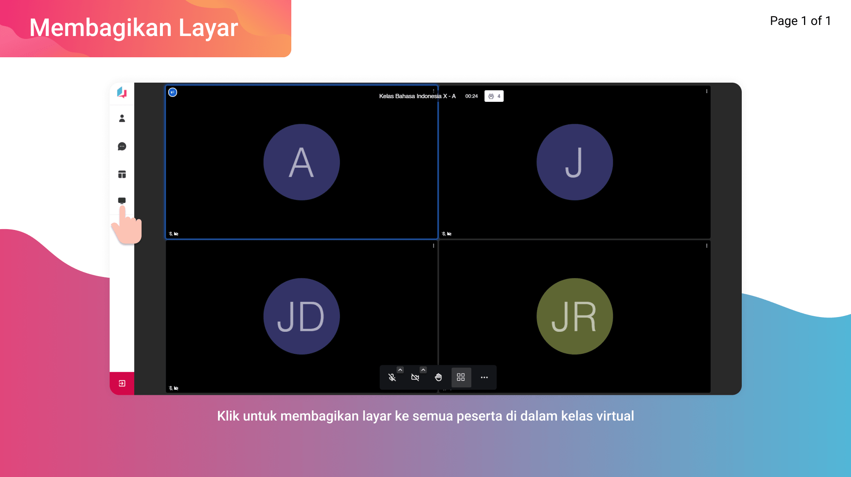Image resolution: width=851 pixels, height=477 pixels.
Task: Open options menu on participant J tile
Action: [x=707, y=92]
